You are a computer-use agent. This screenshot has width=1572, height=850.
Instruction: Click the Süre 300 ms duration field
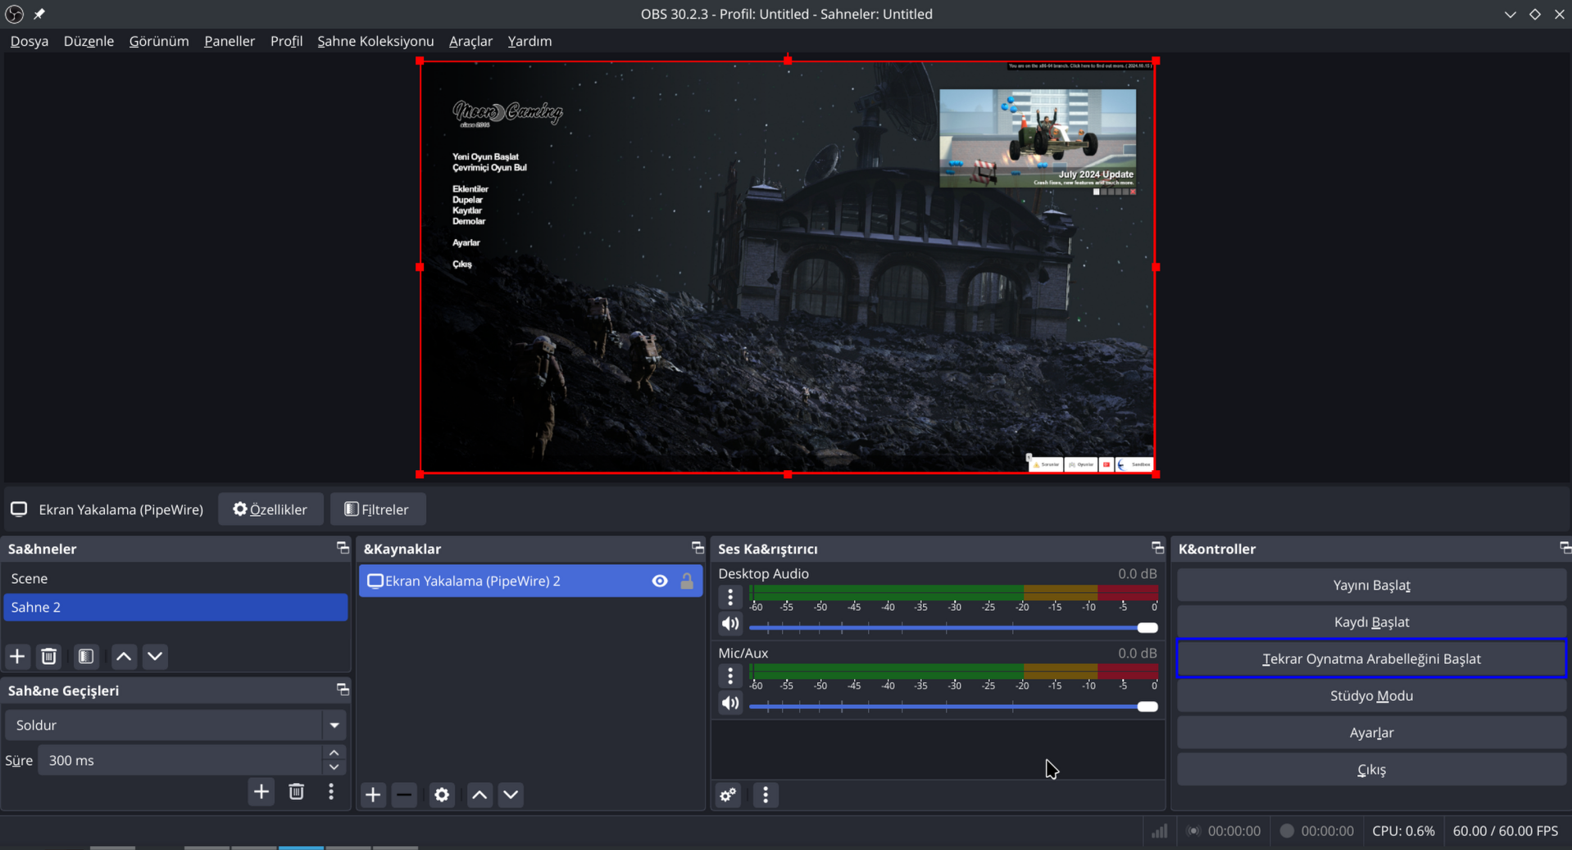click(180, 760)
